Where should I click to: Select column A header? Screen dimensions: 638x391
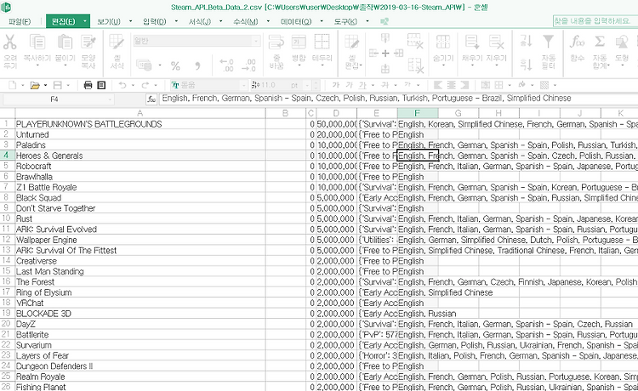pyautogui.click(x=140, y=113)
